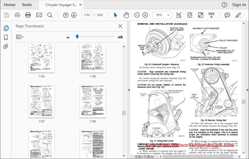Zoom in with plus button

[145, 15]
